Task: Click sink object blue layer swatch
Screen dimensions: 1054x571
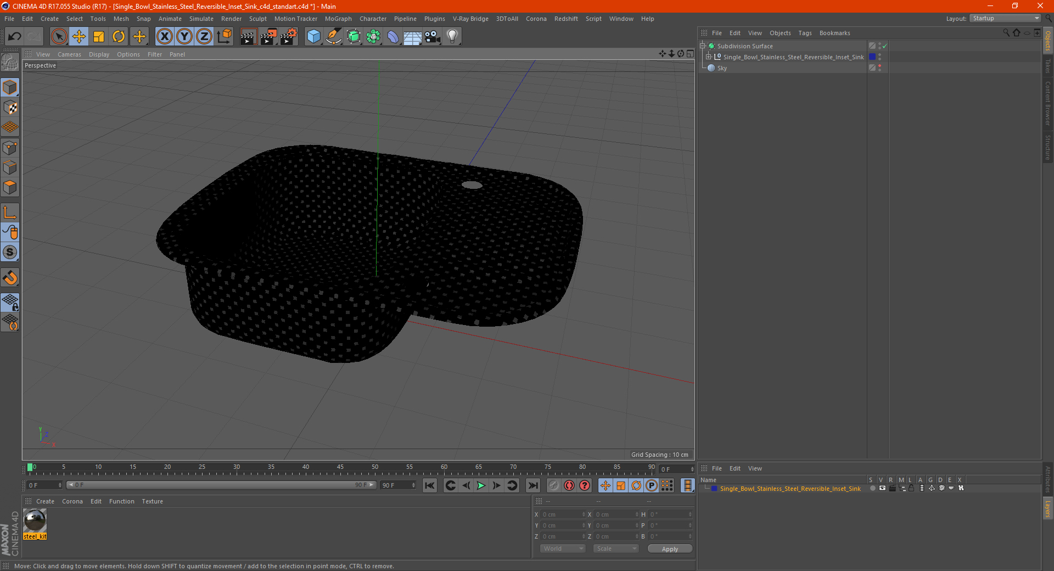Action: coord(872,57)
